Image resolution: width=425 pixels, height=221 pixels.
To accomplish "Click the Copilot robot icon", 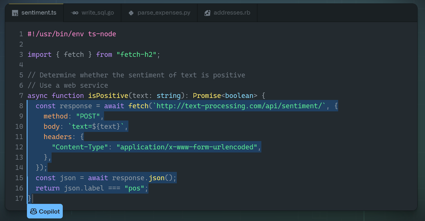I will pyautogui.click(x=34, y=211).
